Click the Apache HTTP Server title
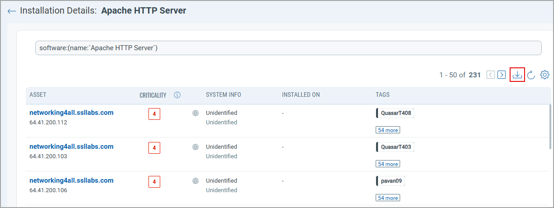554x208 pixels. 144,11
